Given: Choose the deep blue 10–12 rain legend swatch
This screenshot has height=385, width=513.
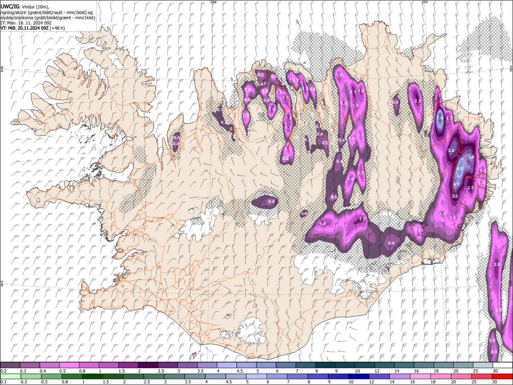Looking at the screenshot, I should [359, 376].
